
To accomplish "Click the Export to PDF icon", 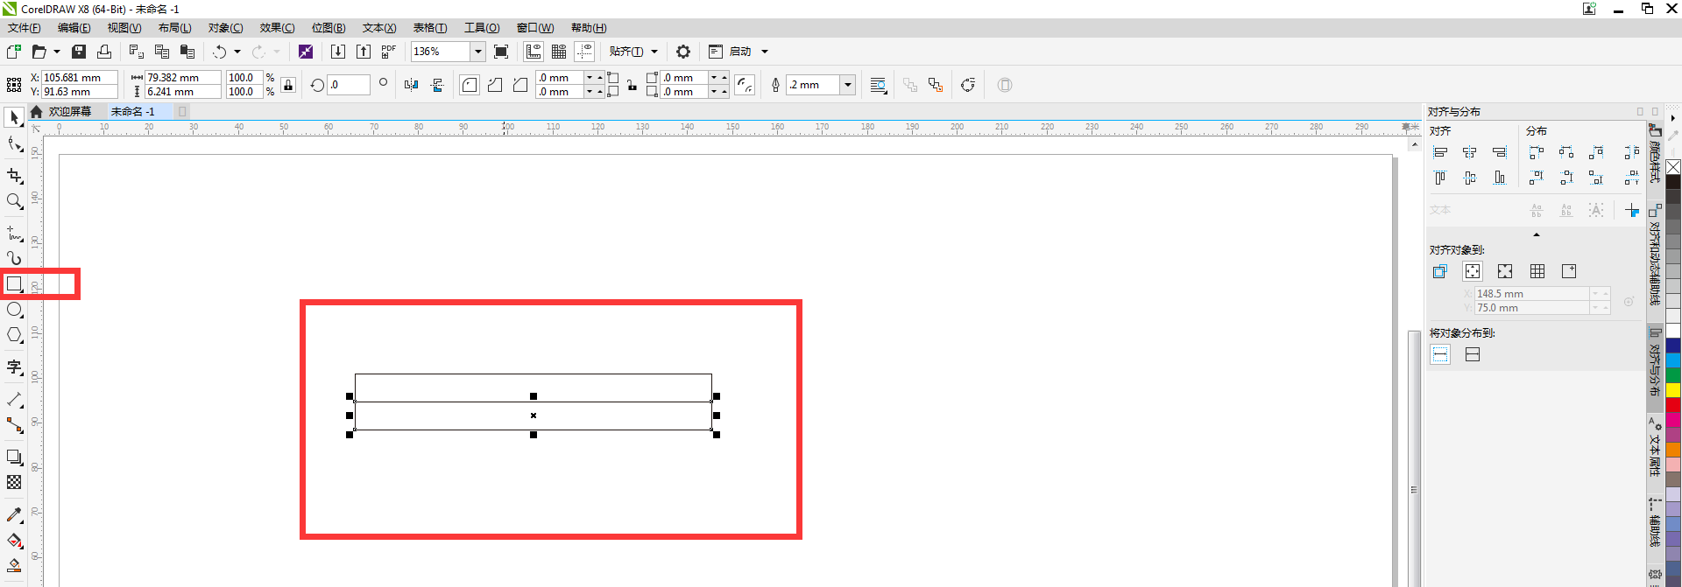I will click(388, 52).
